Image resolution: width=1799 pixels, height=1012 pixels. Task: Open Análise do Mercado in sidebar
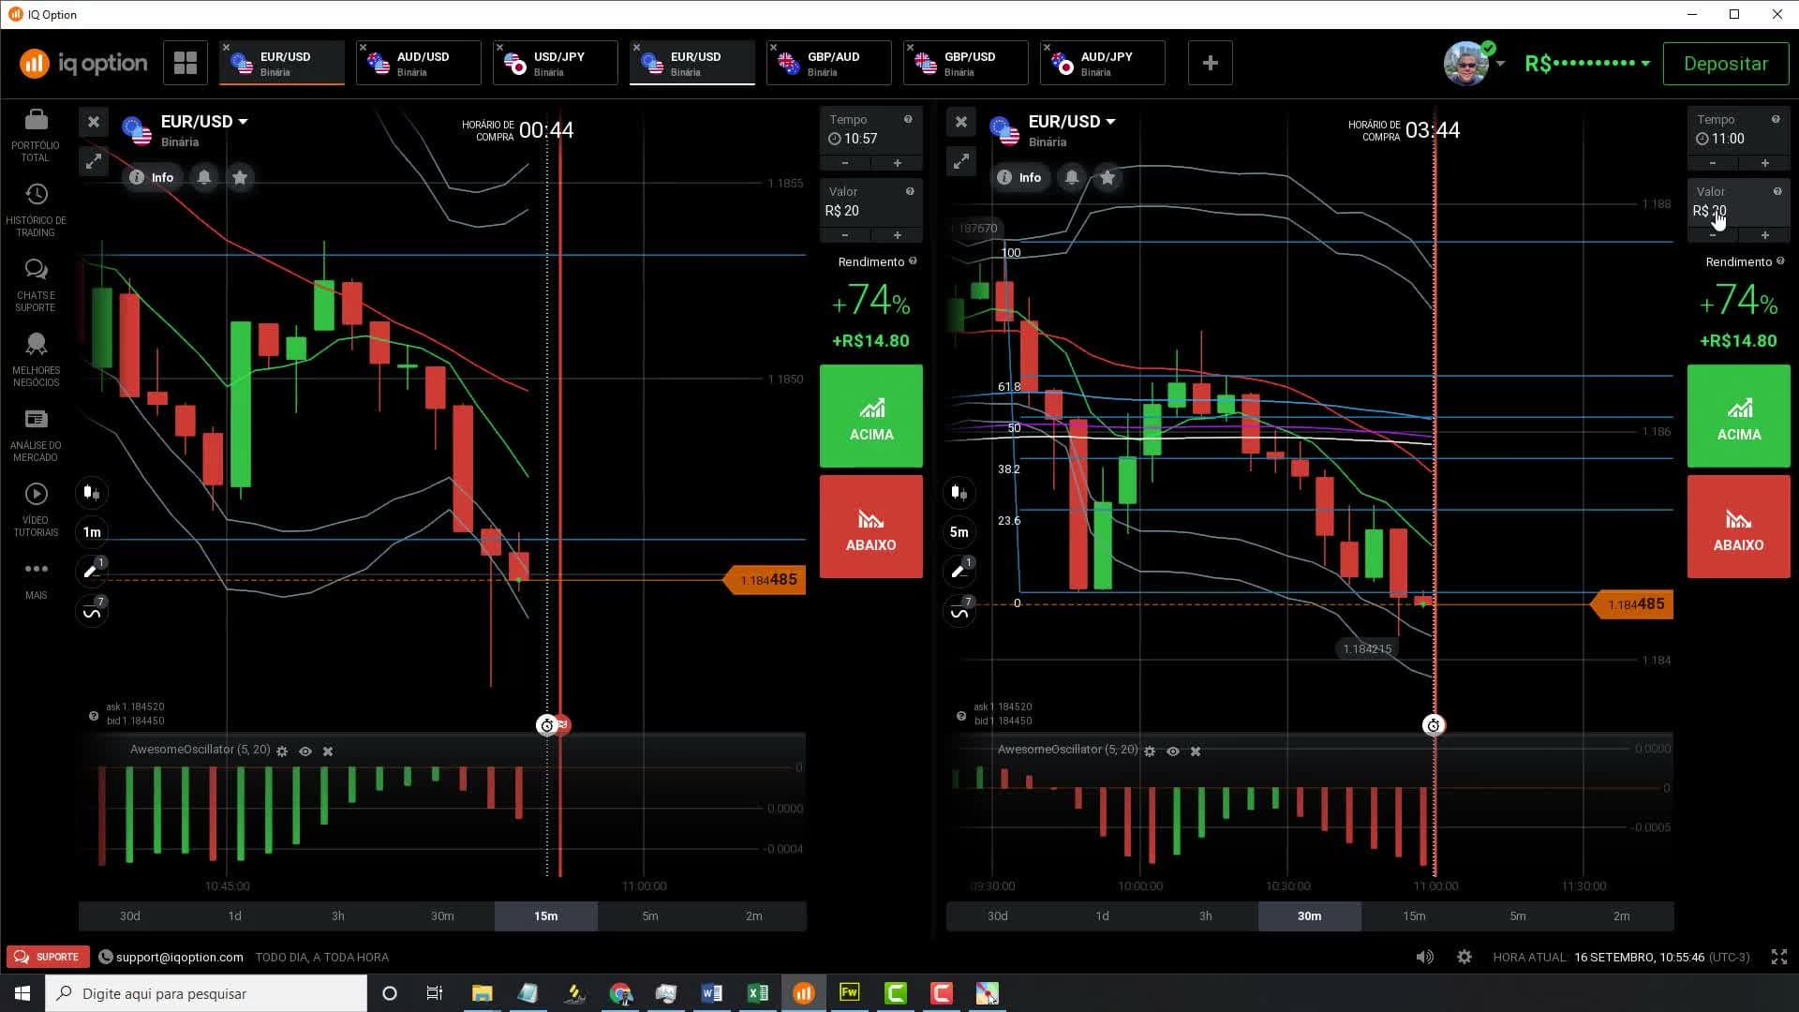pyautogui.click(x=36, y=434)
